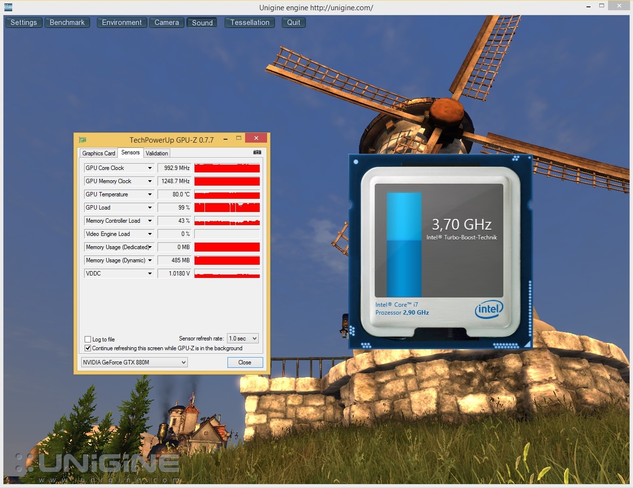Click the Memory Controller Load graph
633x488 pixels.
[227, 221]
